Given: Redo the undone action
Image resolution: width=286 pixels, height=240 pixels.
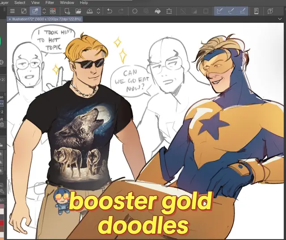Looking at the screenshot, I should [x=121, y=11].
